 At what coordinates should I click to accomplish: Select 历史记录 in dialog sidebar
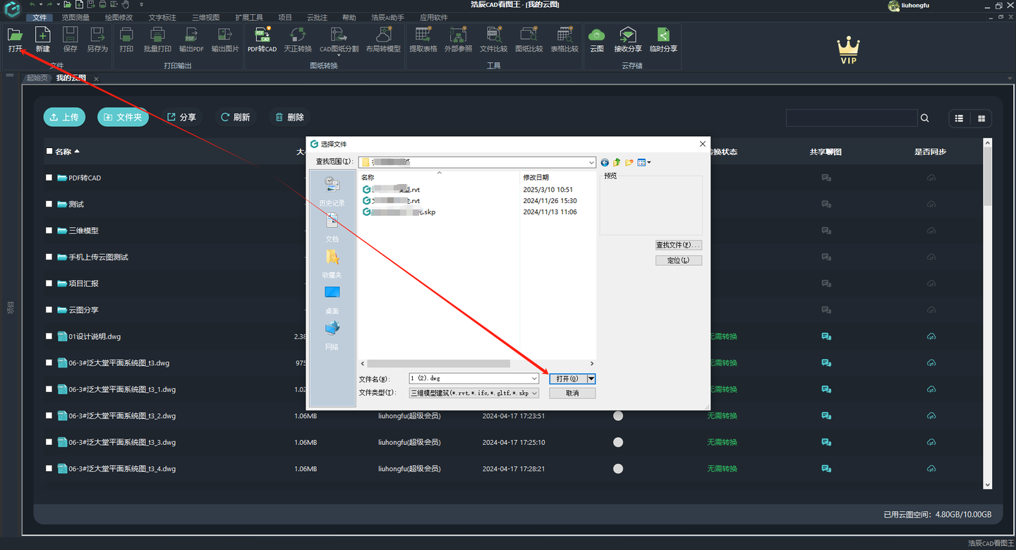[332, 192]
